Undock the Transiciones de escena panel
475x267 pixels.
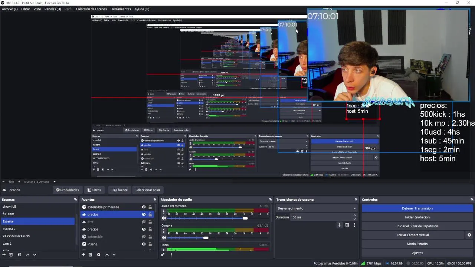pos(356,200)
